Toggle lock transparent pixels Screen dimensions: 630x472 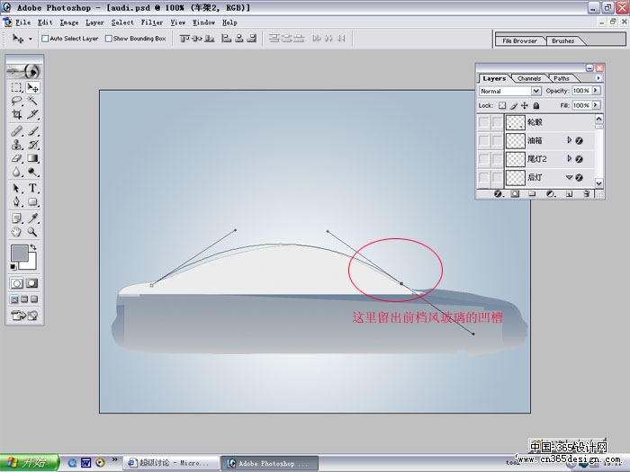pyautogui.click(x=502, y=105)
